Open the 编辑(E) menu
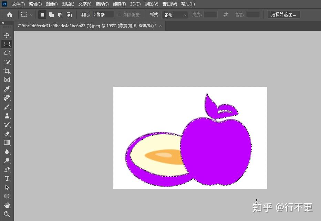The width and height of the screenshot is (321, 221). [35, 4]
